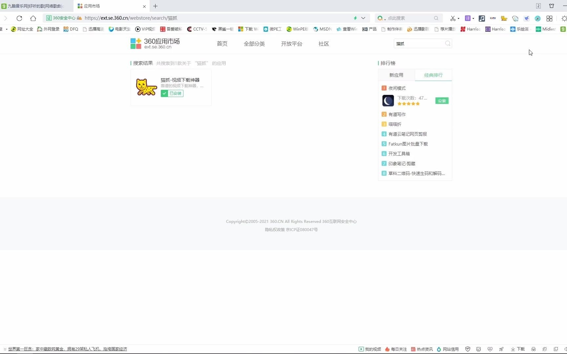This screenshot has width=567, height=354.
Task: Expand the address bar history dropdown arrow
Action: [x=363, y=18]
